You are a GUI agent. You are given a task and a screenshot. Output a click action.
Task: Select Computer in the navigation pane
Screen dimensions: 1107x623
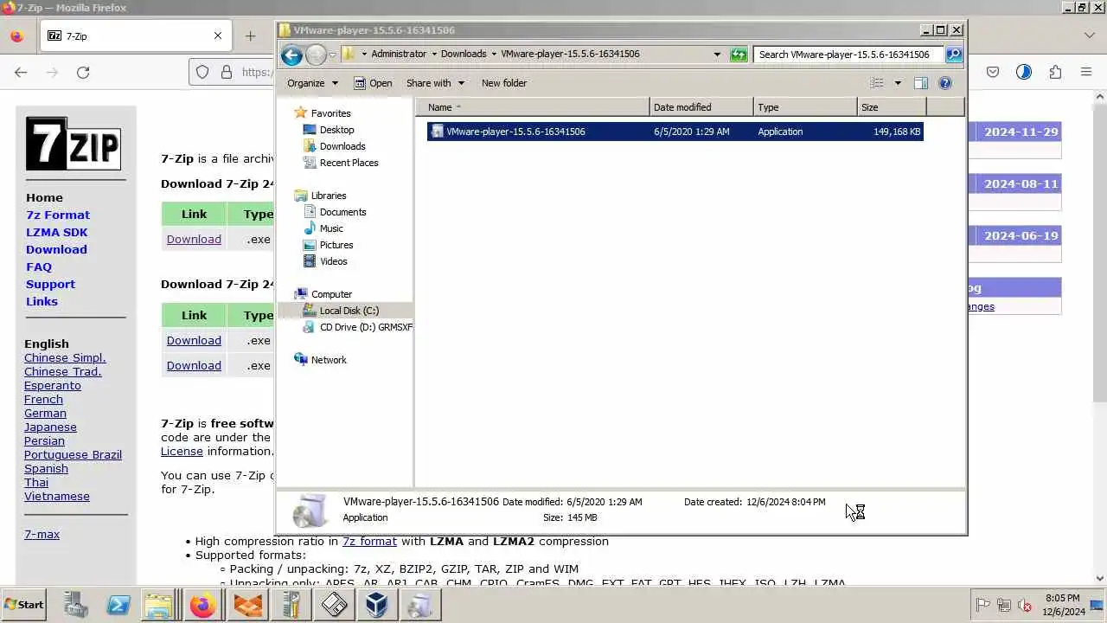click(x=331, y=294)
